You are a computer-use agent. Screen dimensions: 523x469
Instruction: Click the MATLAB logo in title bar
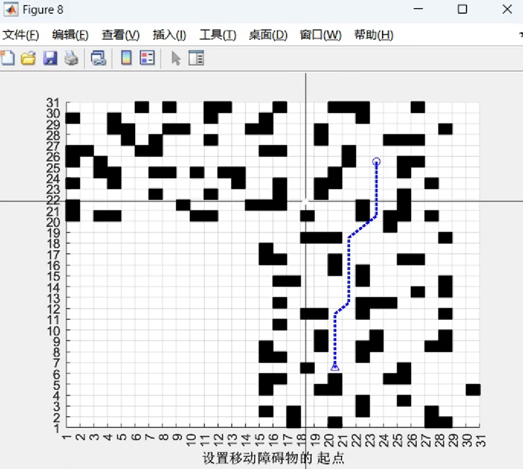(x=11, y=9)
